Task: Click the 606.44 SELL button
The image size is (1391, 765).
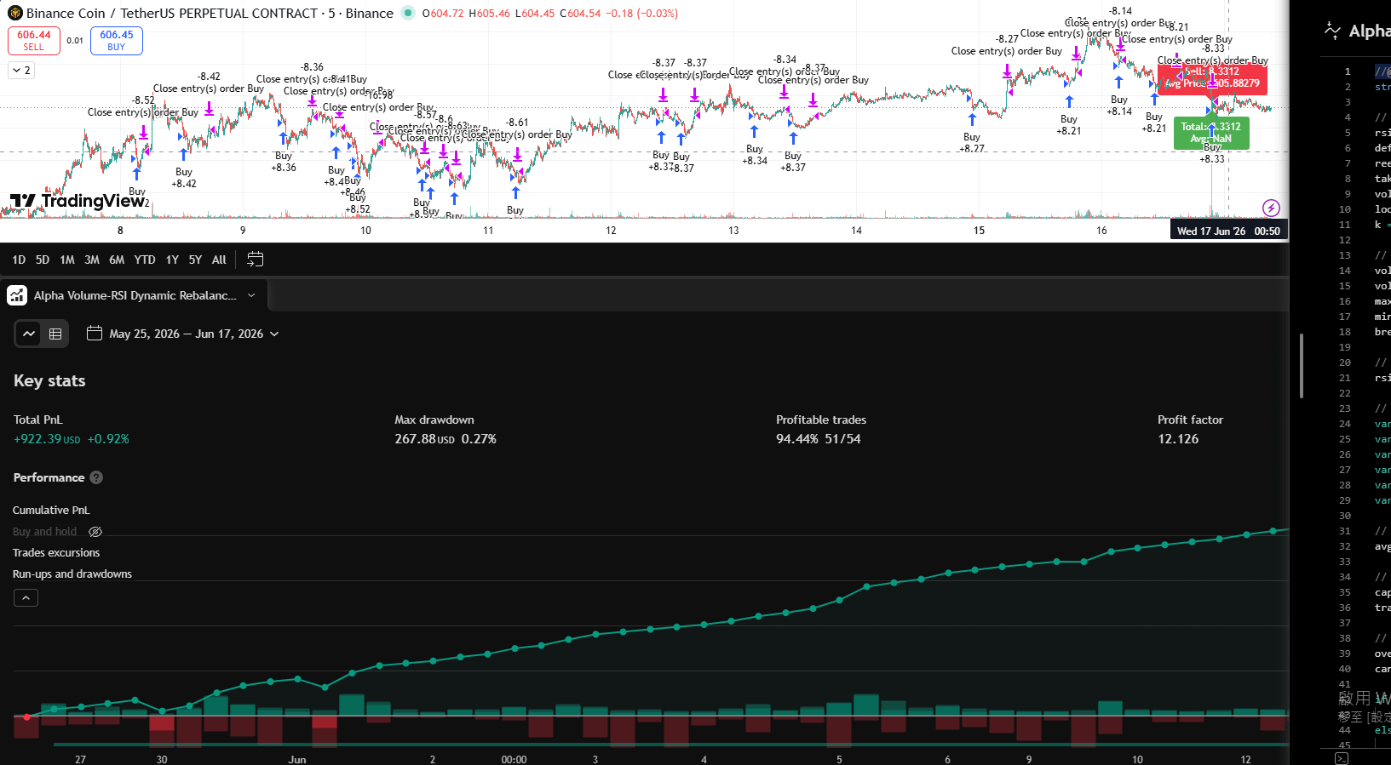Action: coord(34,41)
